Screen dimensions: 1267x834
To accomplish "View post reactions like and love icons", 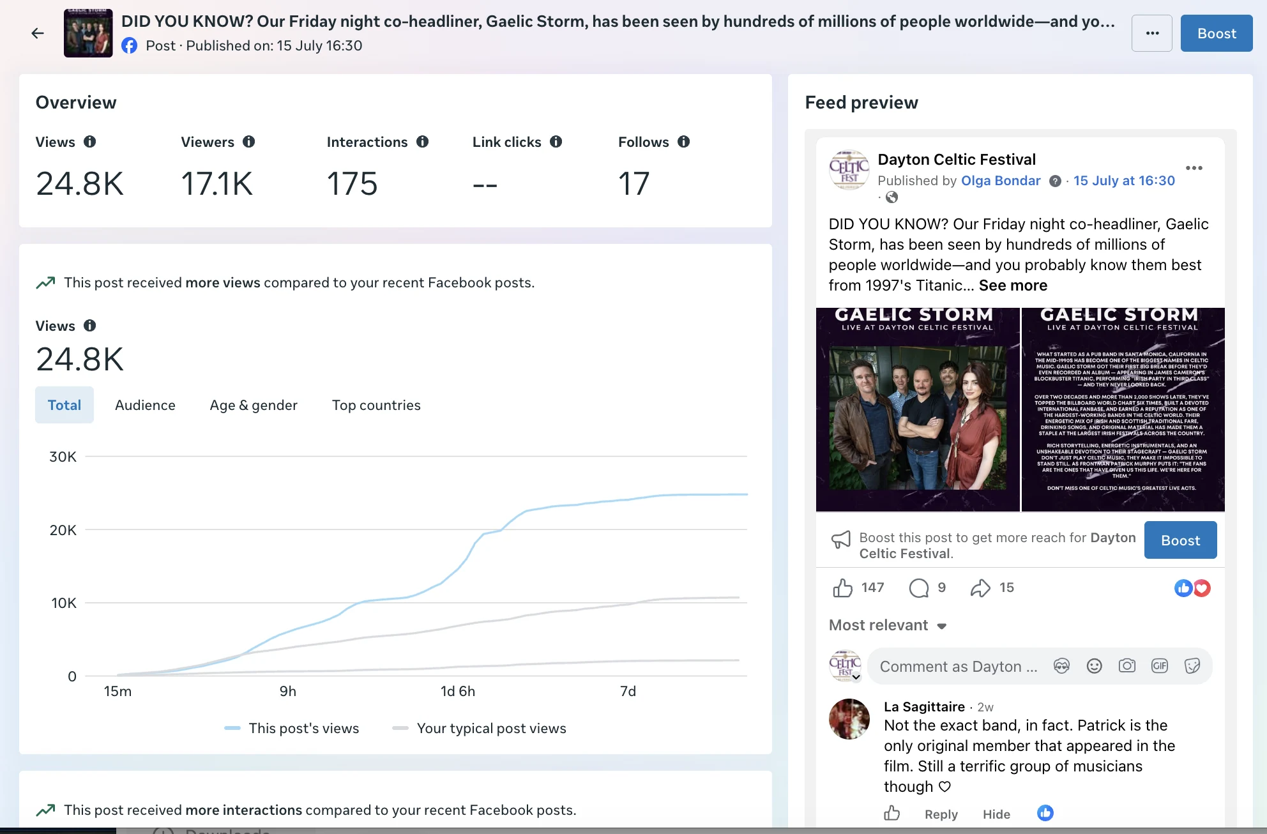I will (1192, 588).
